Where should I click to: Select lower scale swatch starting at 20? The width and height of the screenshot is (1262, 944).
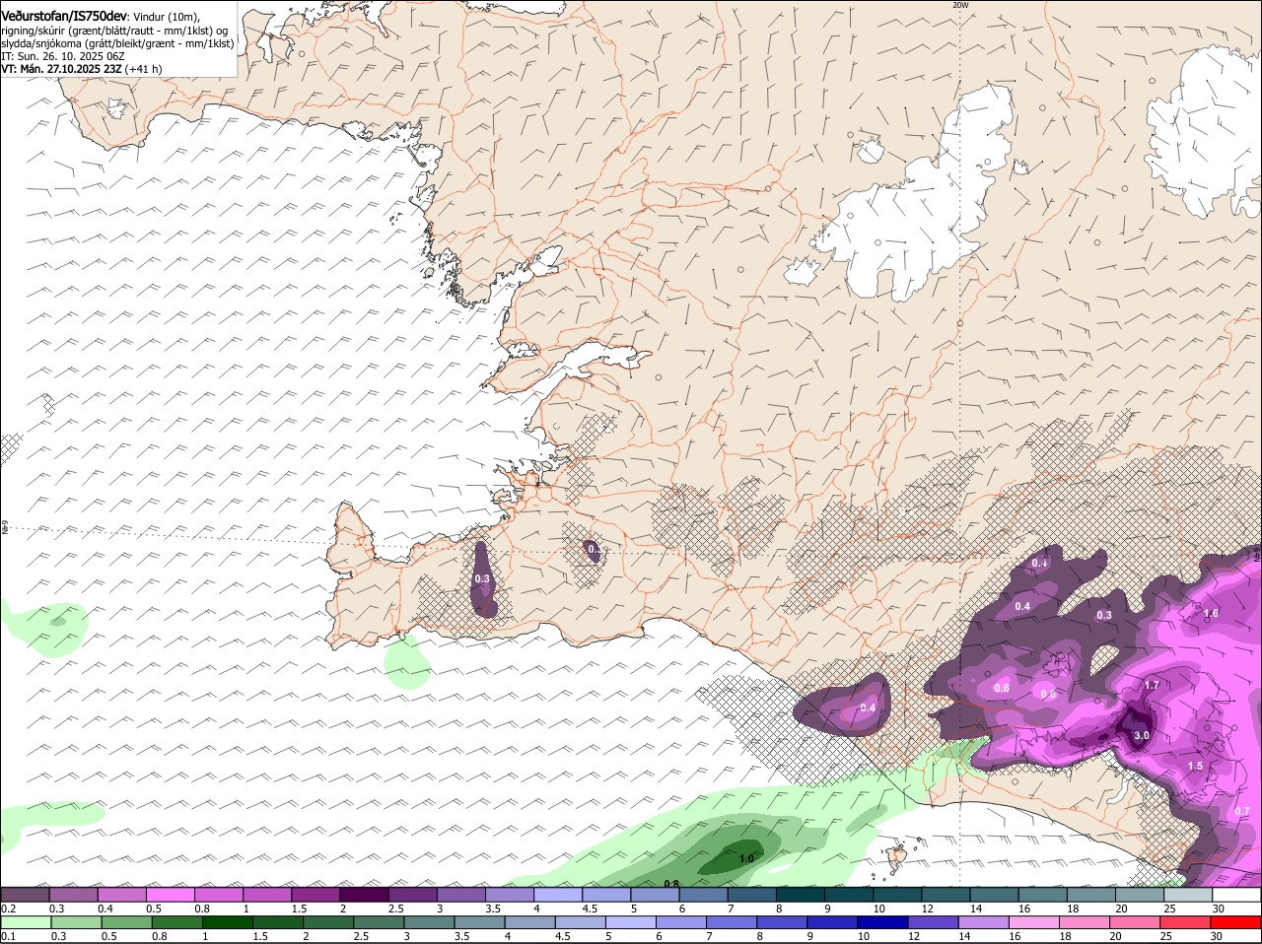pos(1135,922)
